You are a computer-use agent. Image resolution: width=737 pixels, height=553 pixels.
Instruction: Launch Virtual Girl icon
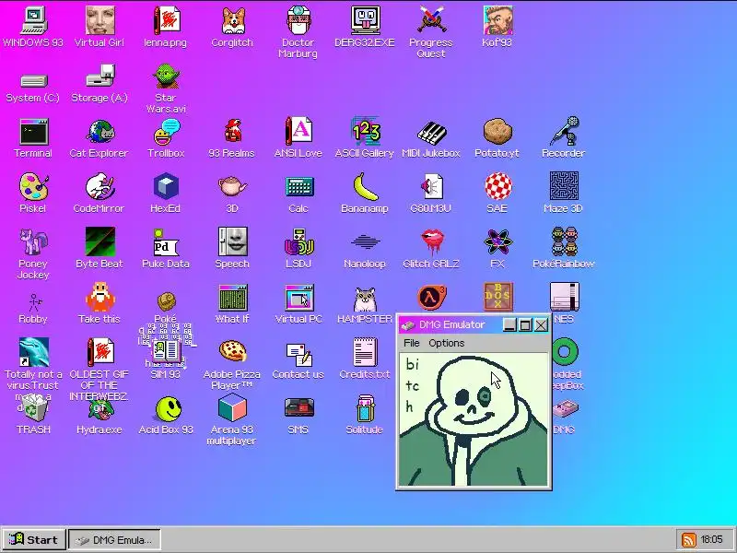click(99, 20)
